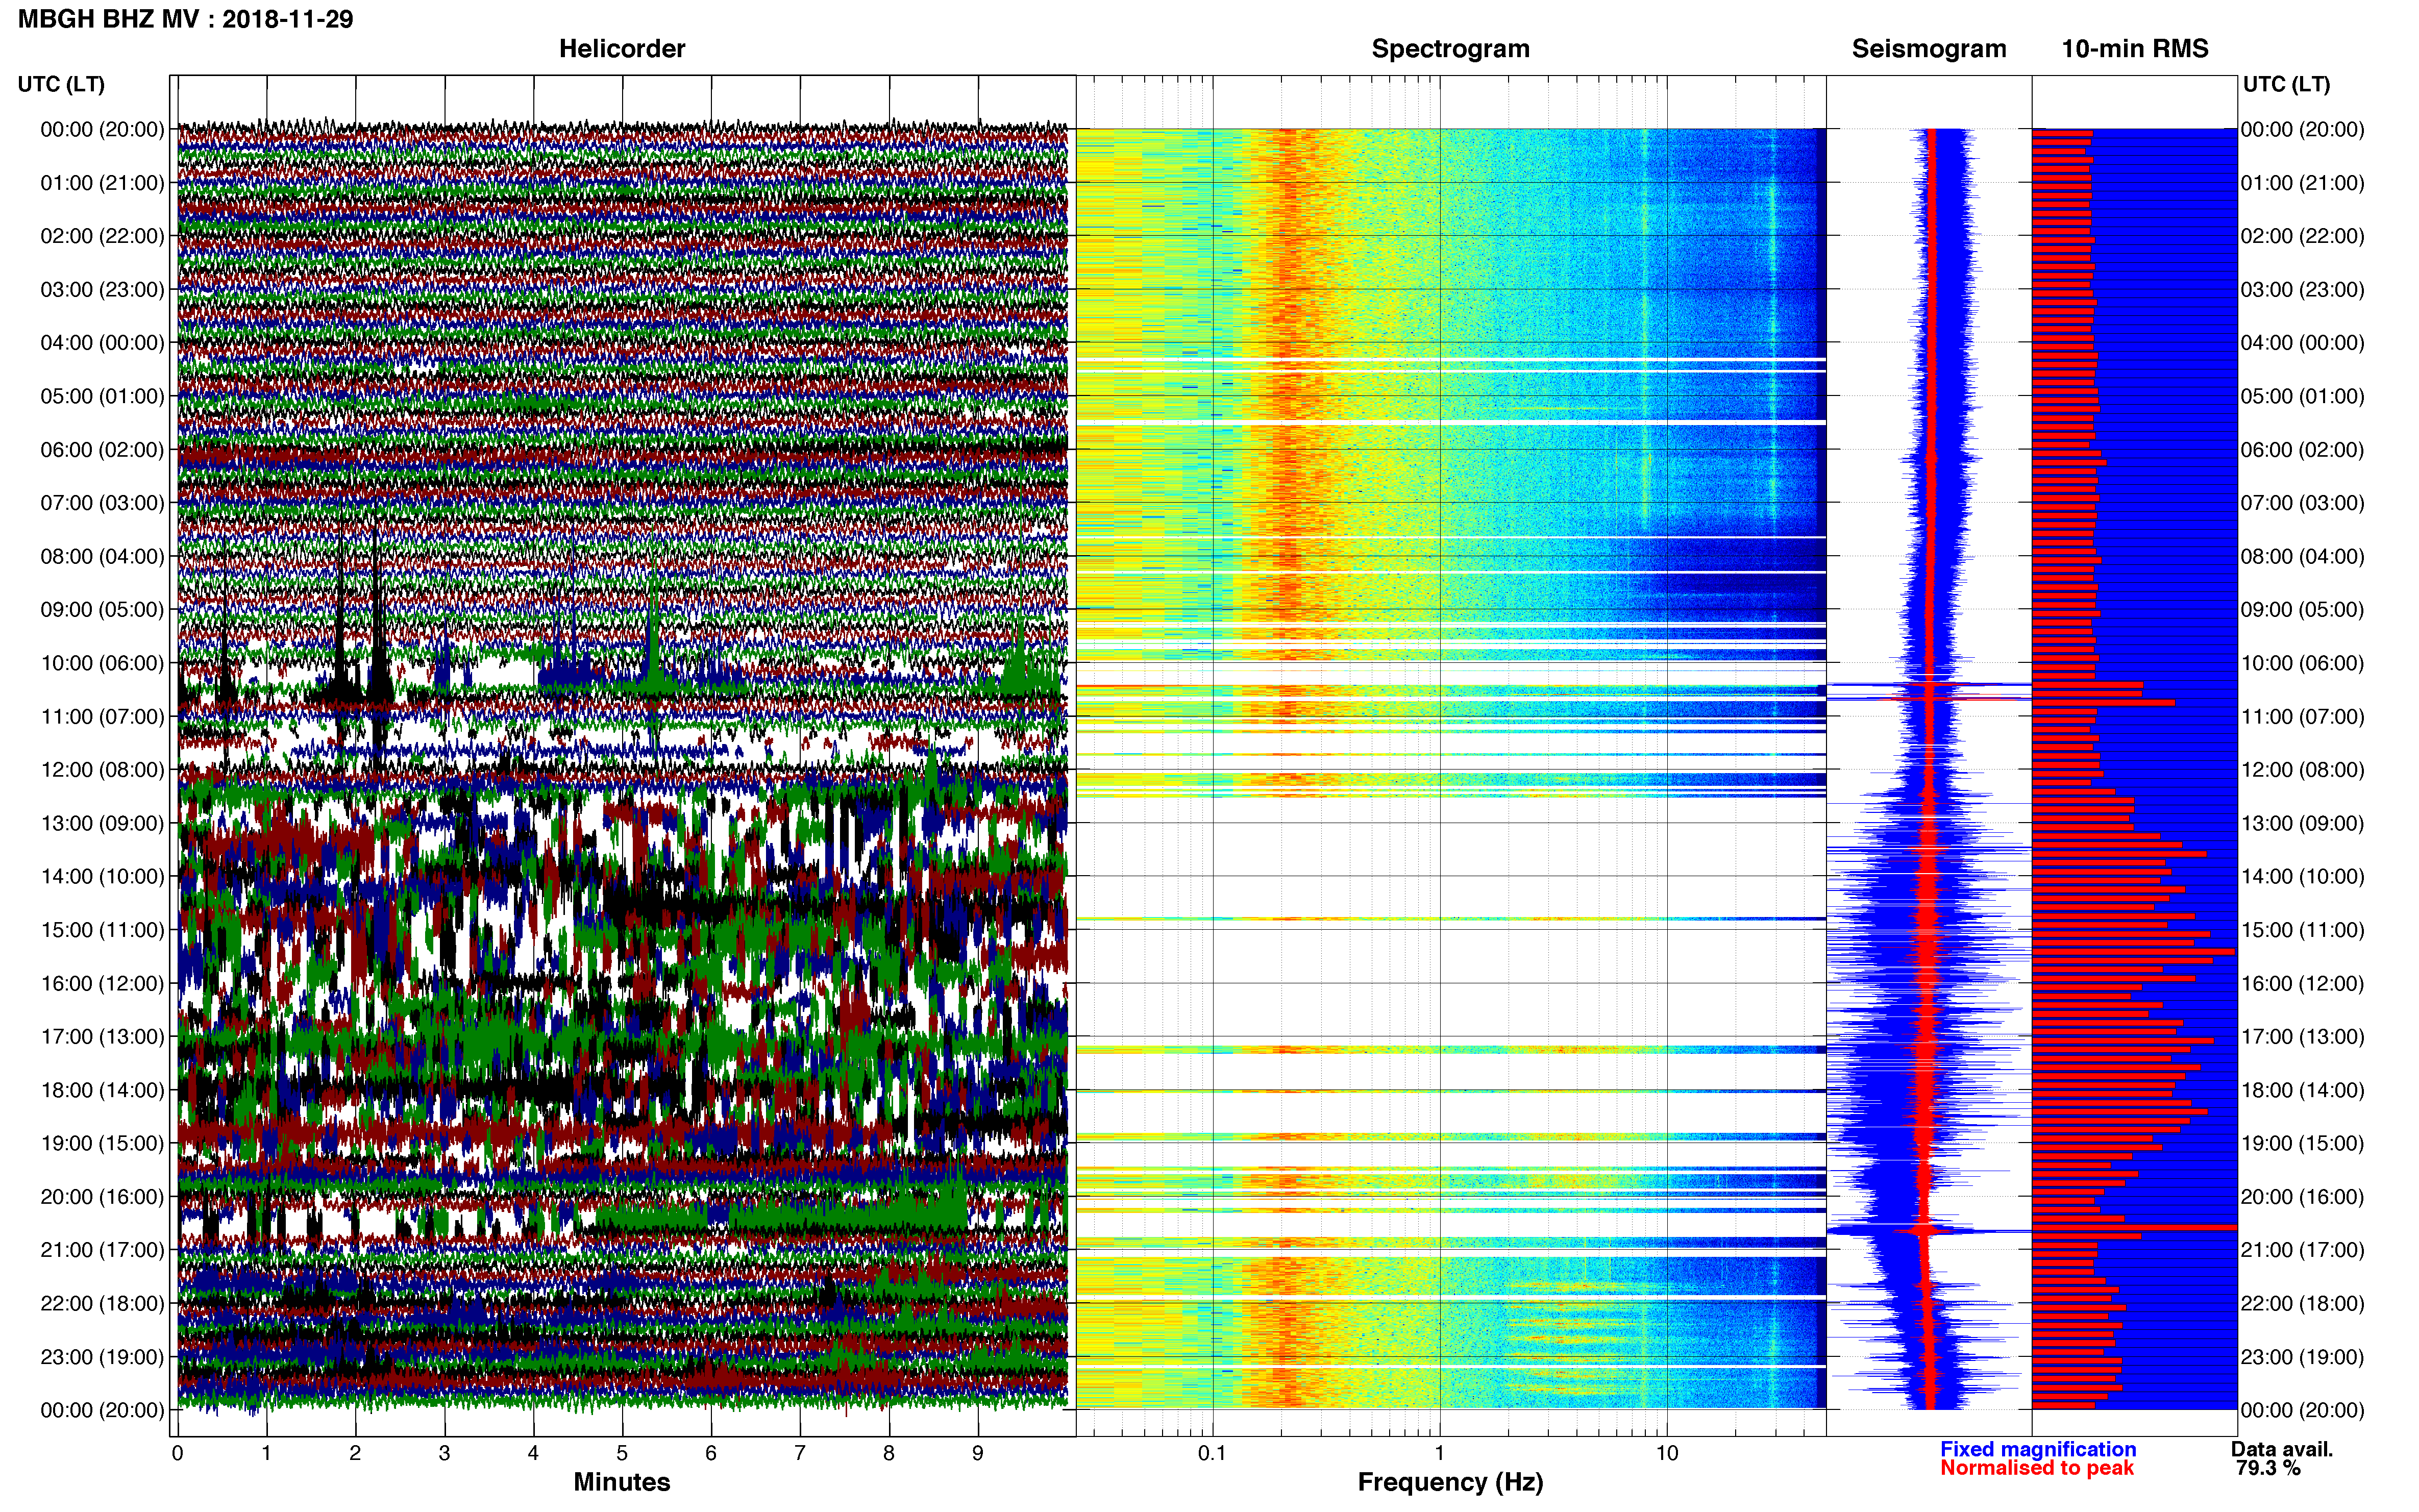Image resolution: width=2419 pixels, height=1512 pixels.
Task: Click left time label 07:00 (03:00)
Action: click(102, 503)
